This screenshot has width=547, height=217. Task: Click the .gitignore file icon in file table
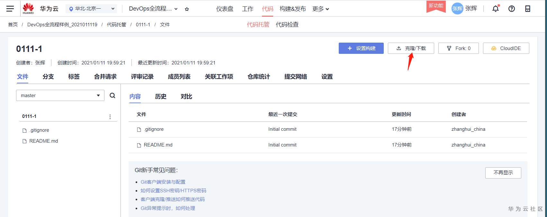click(139, 129)
